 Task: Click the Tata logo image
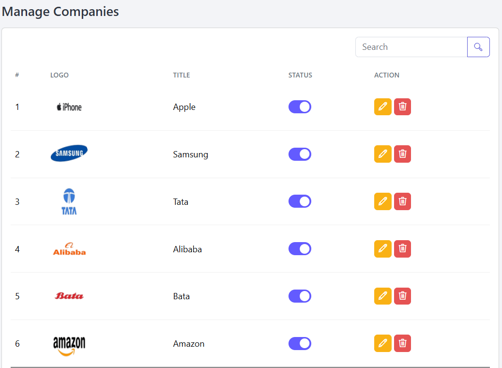point(69,201)
